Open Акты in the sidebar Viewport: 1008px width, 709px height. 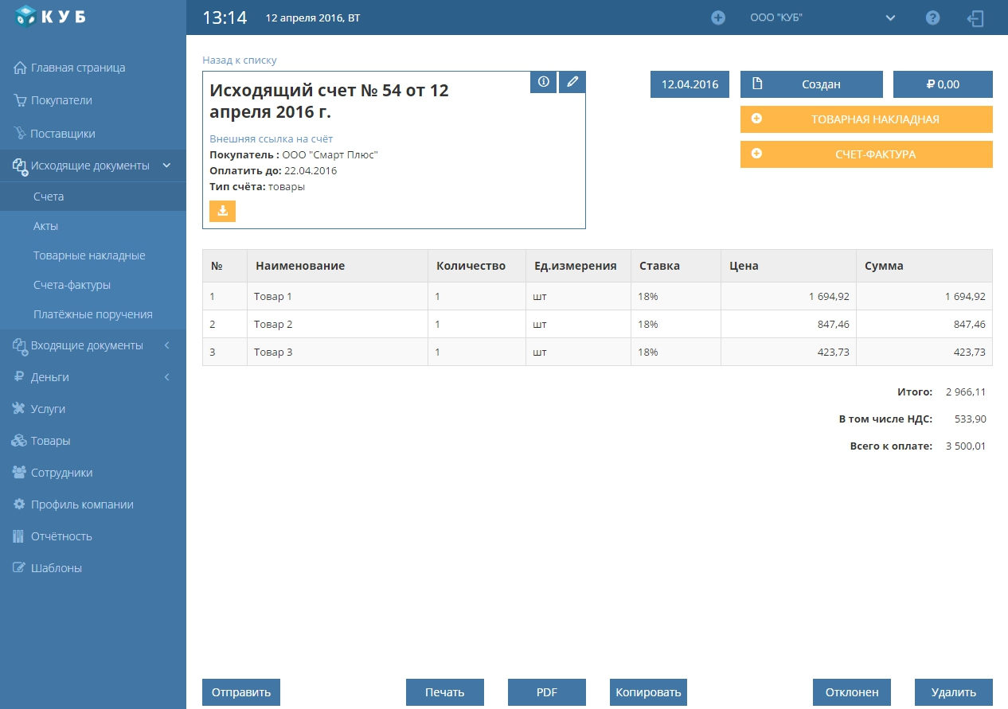pos(45,226)
